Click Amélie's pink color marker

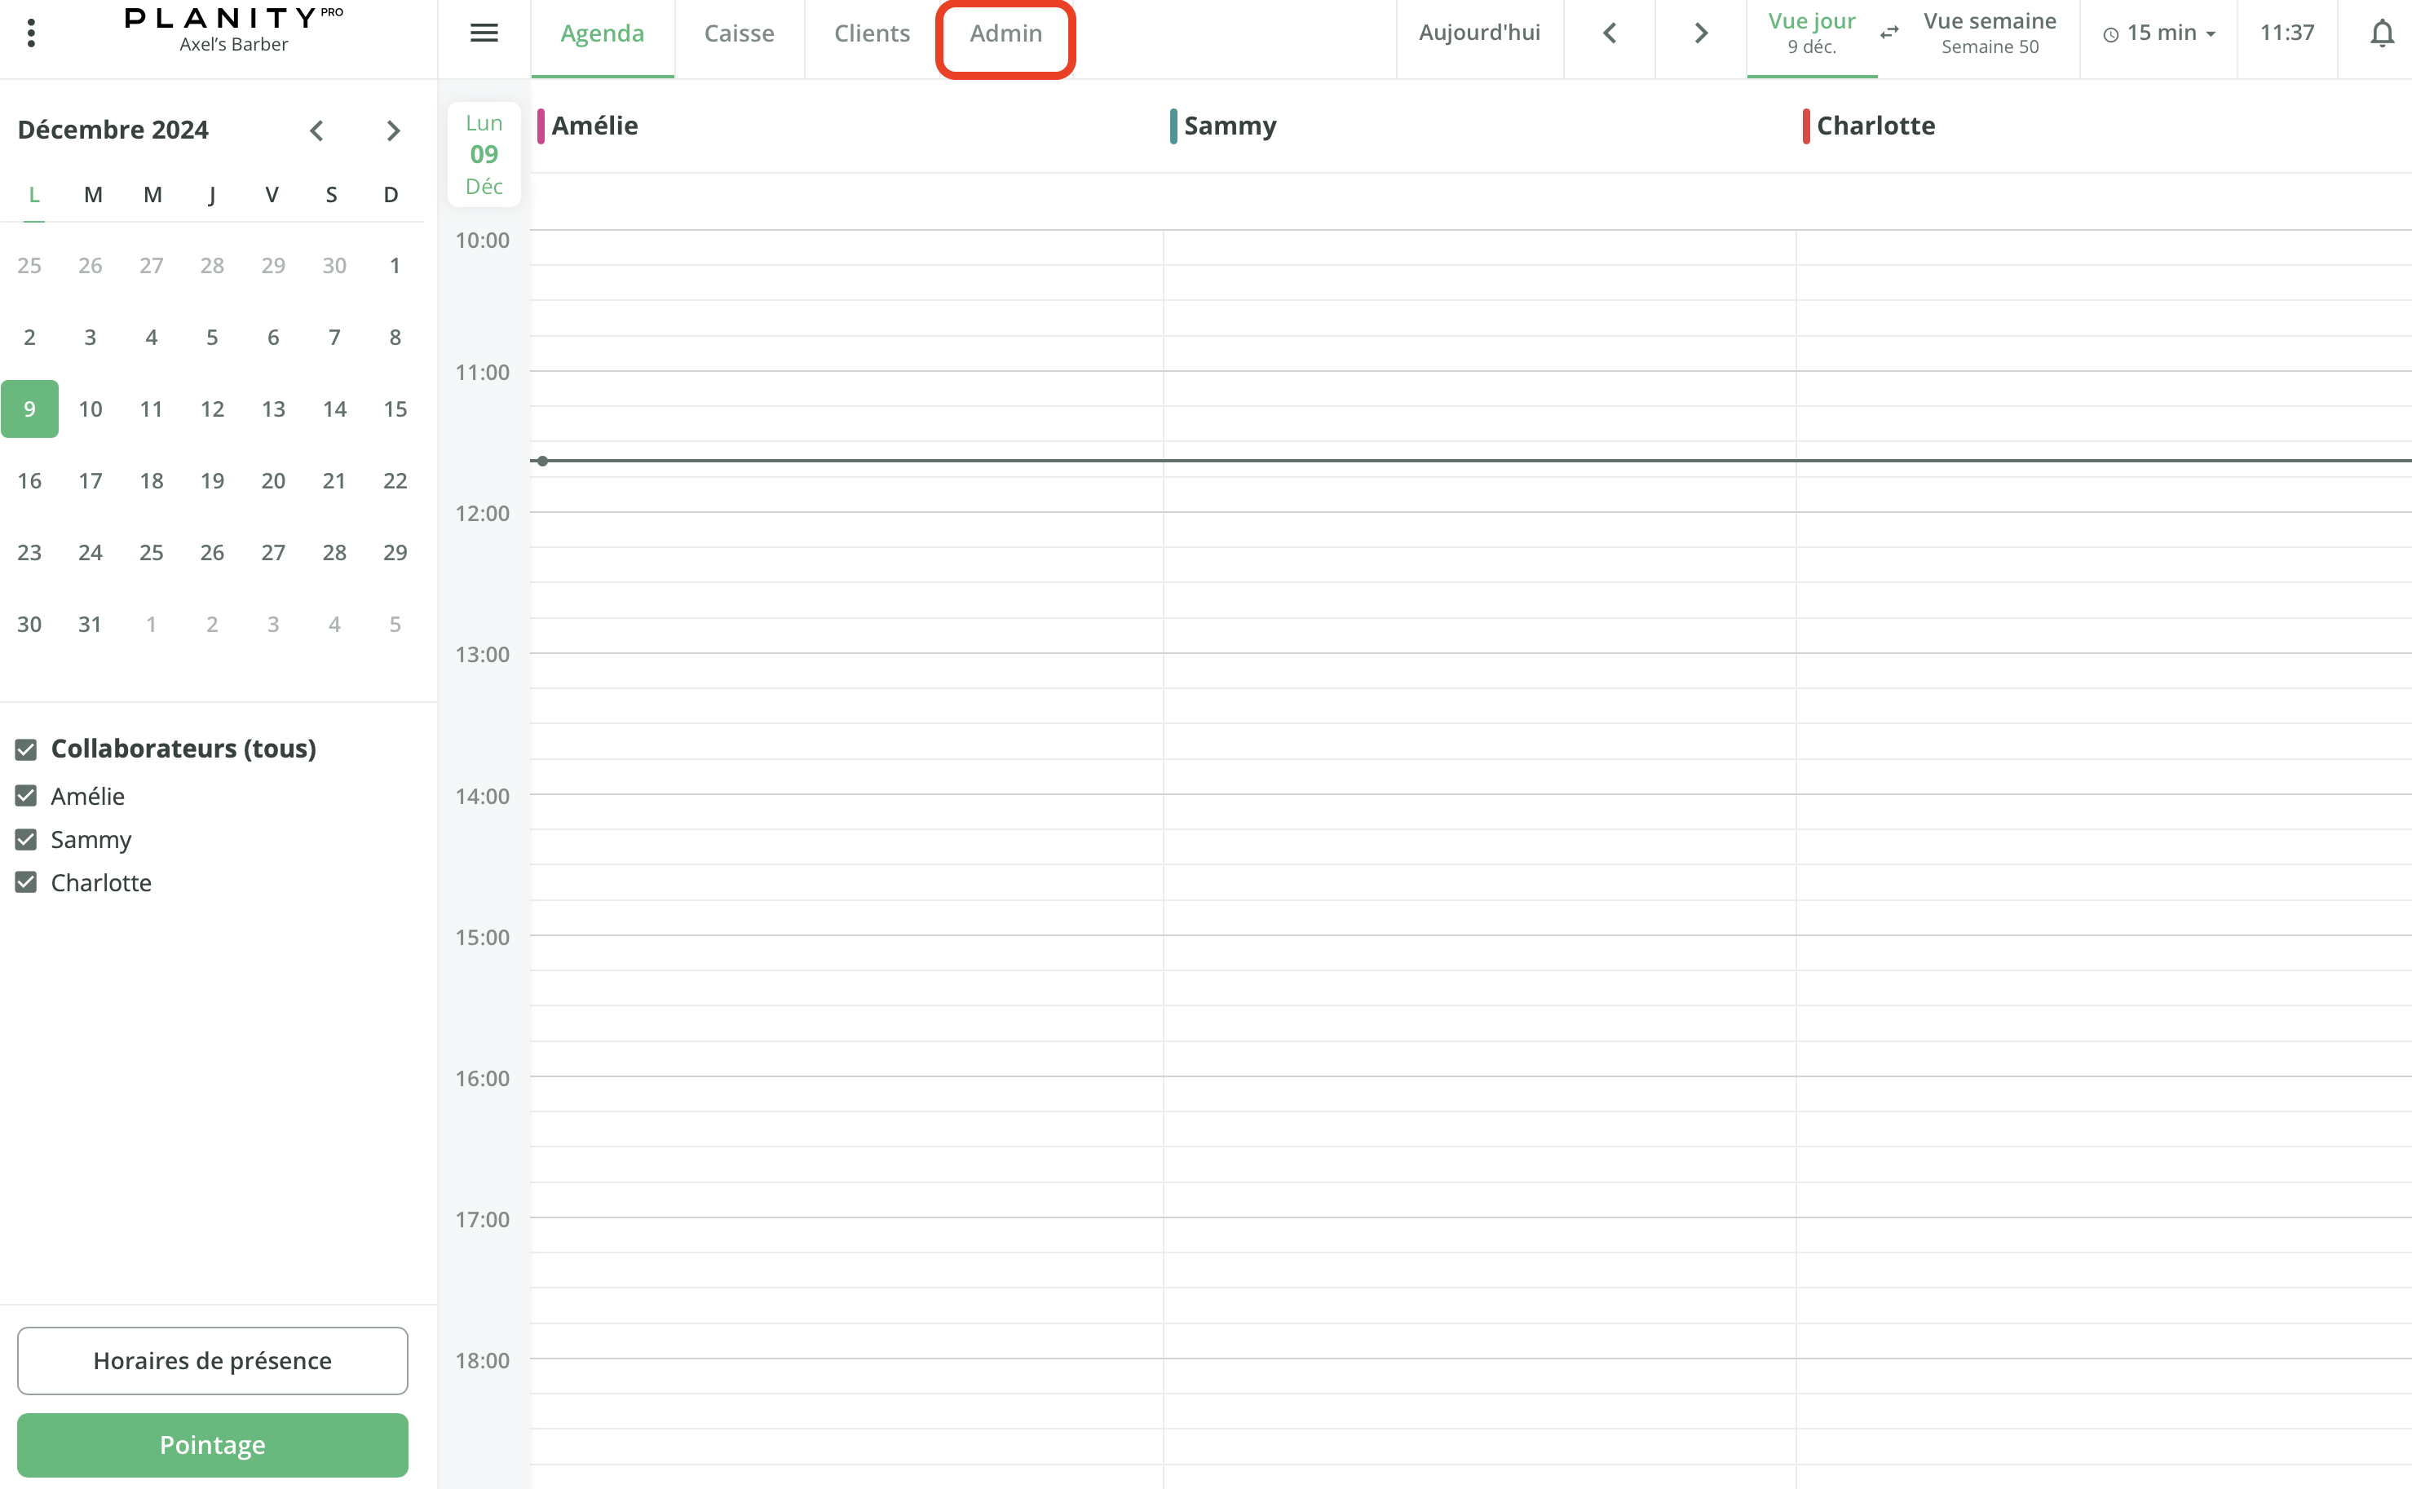[x=541, y=126]
